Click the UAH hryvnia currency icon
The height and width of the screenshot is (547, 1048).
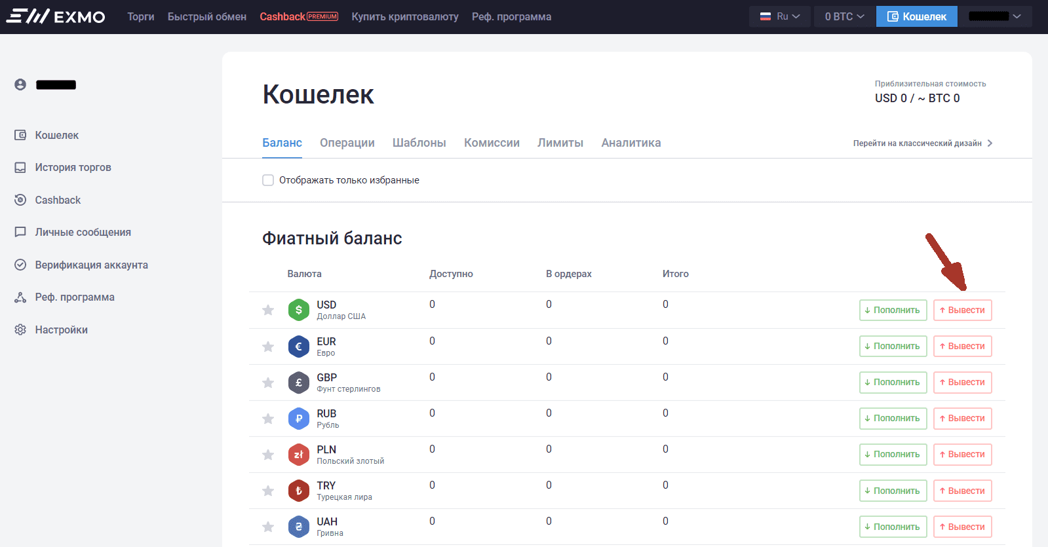pyautogui.click(x=299, y=527)
